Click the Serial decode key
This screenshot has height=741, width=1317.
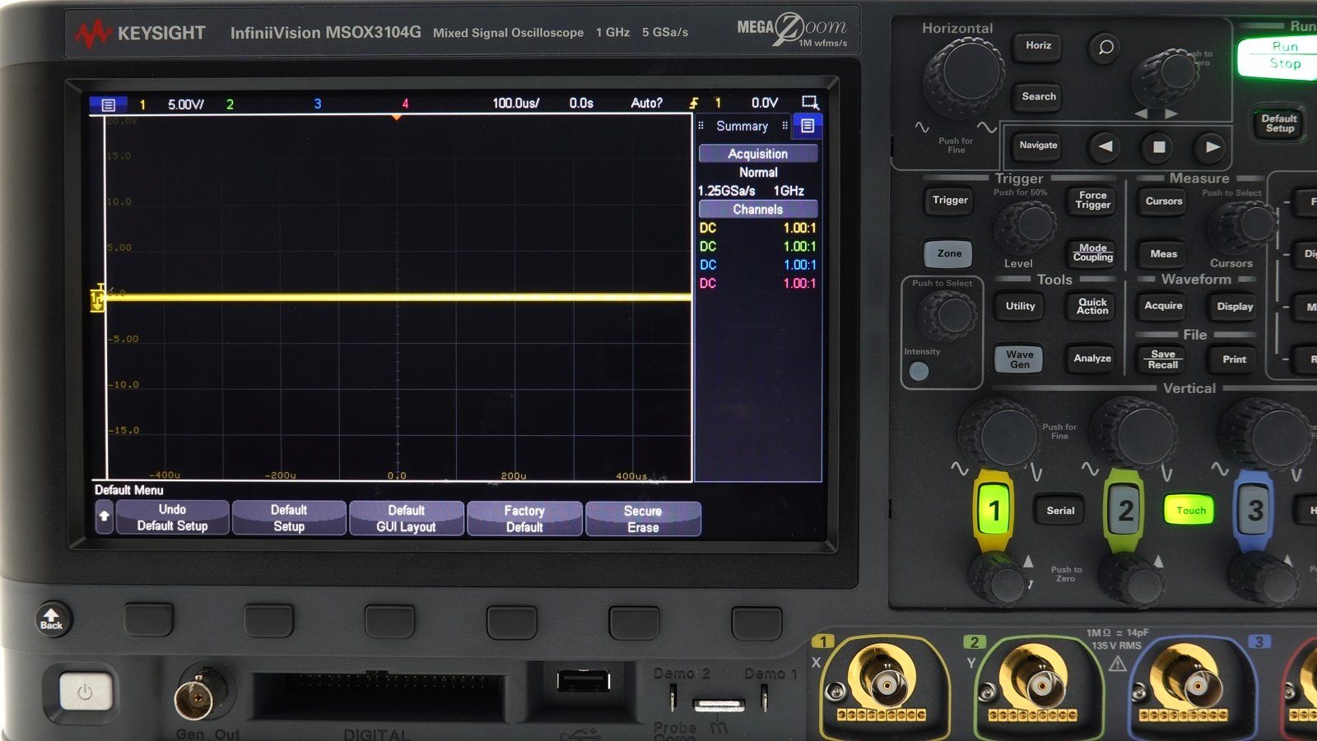tap(1060, 511)
